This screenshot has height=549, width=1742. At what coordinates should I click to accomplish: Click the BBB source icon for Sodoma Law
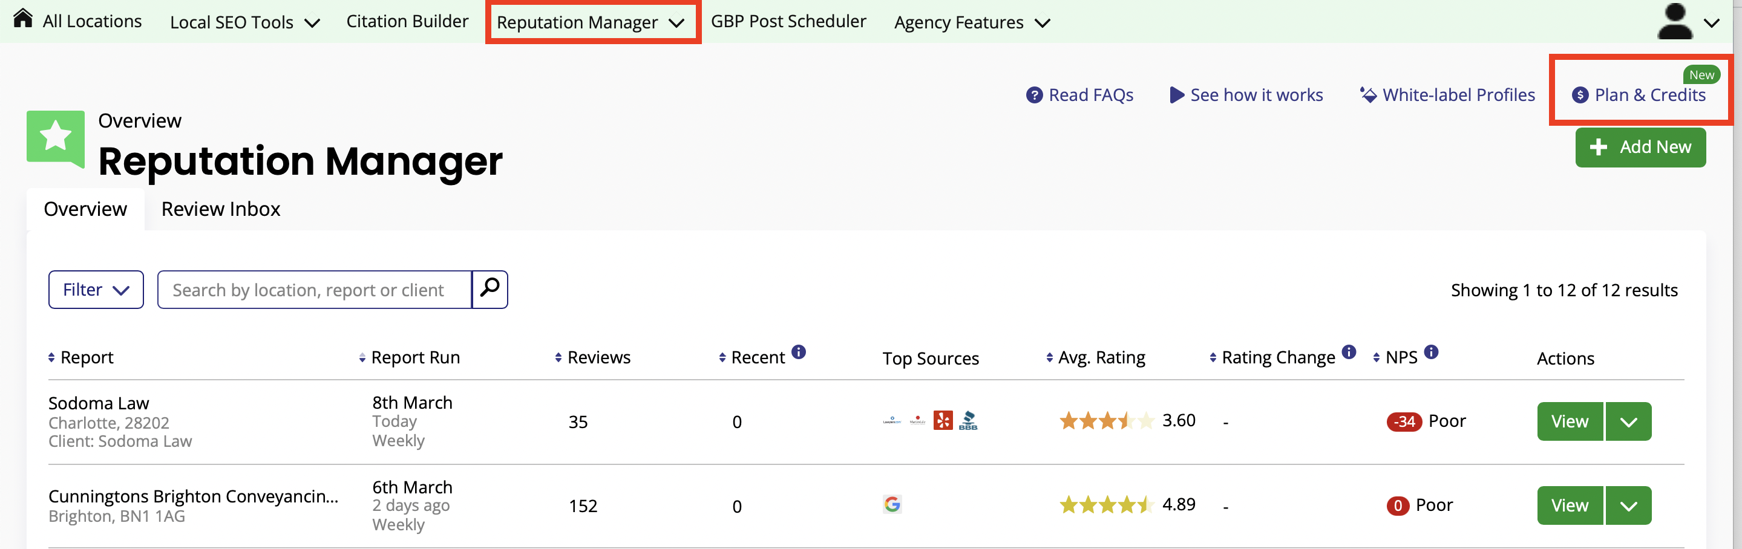pyautogui.click(x=968, y=421)
